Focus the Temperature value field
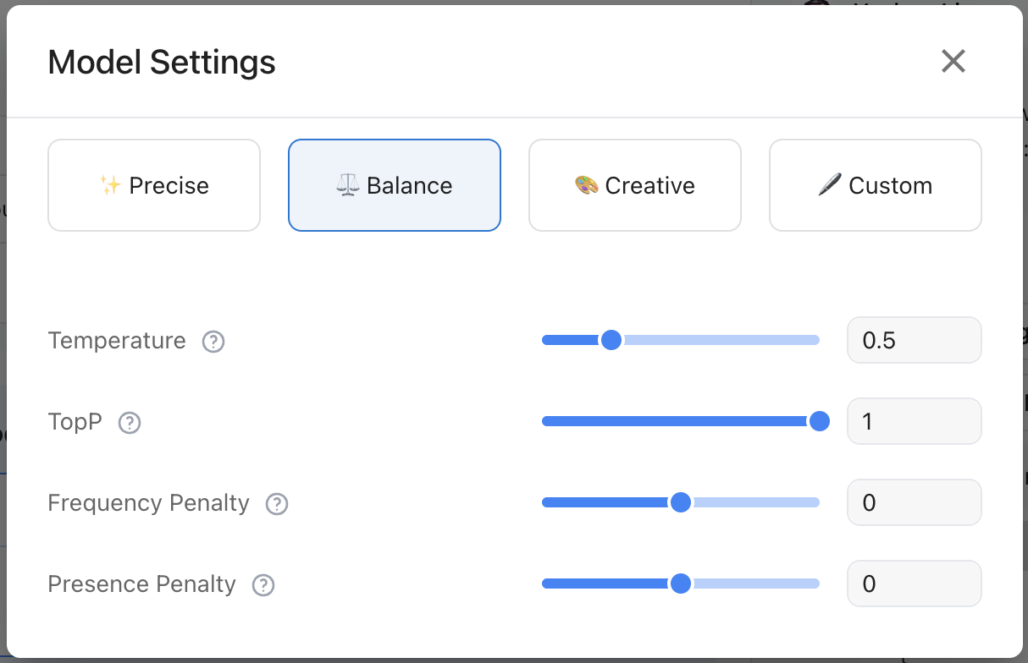 pyautogui.click(x=914, y=340)
